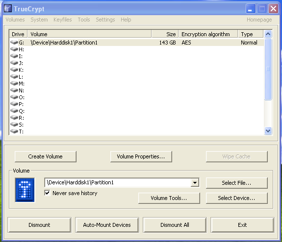Click Select Device button
Screen dimensions: 282x242
coord(237,198)
